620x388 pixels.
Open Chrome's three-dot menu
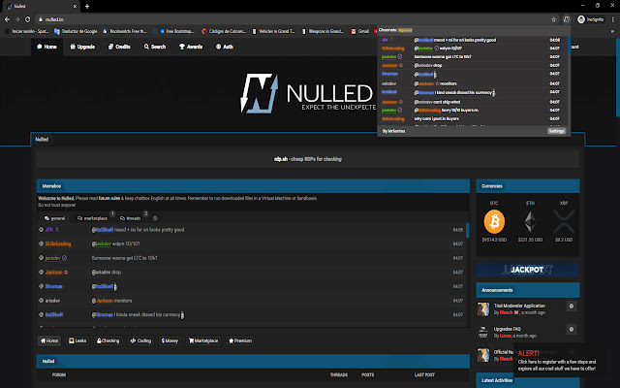point(613,19)
